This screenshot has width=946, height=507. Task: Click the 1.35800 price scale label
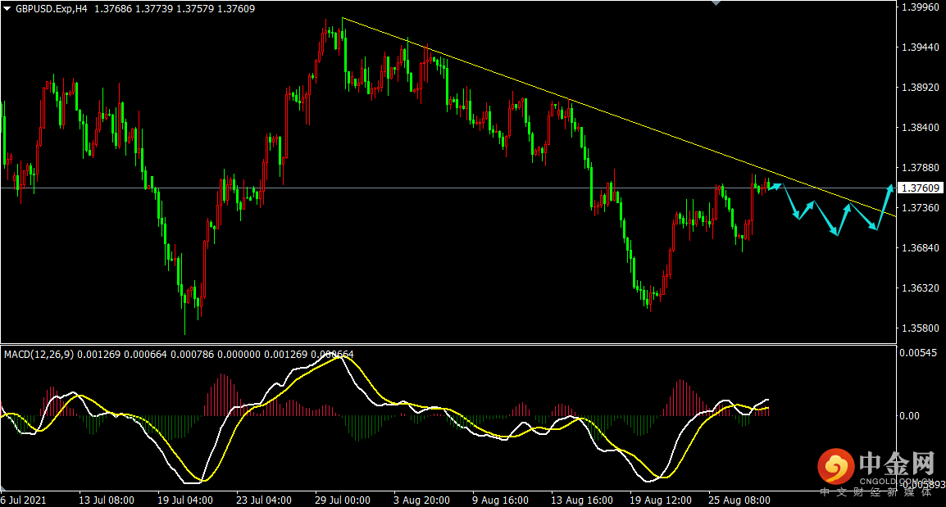pyautogui.click(x=920, y=328)
